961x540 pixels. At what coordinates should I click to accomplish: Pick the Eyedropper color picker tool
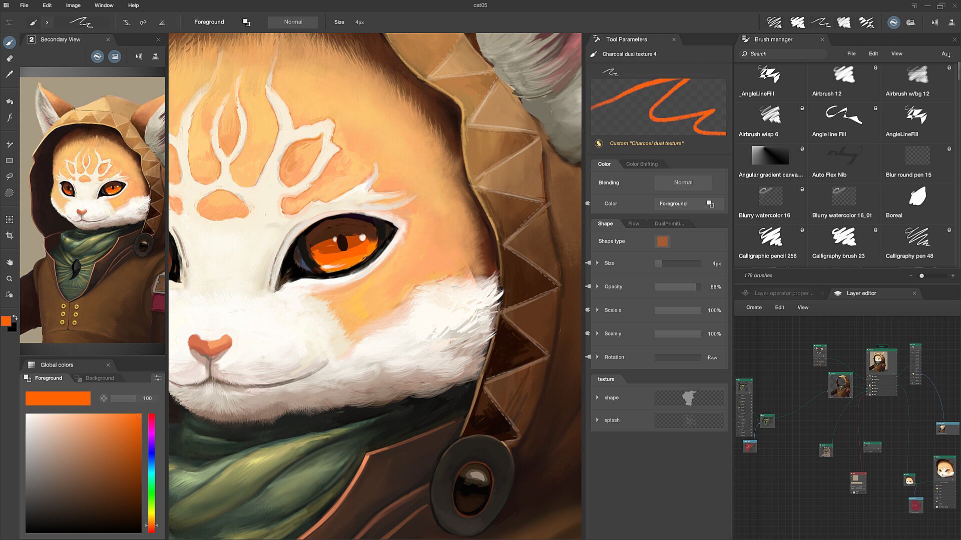(x=10, y=74)
